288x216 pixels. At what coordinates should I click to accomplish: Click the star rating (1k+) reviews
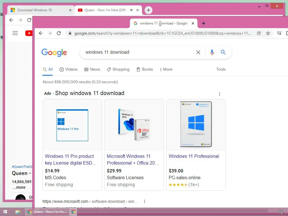point(184,185)
